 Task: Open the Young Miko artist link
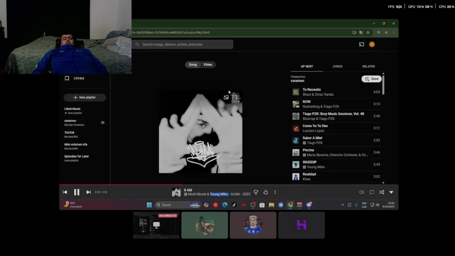point(219,194)
